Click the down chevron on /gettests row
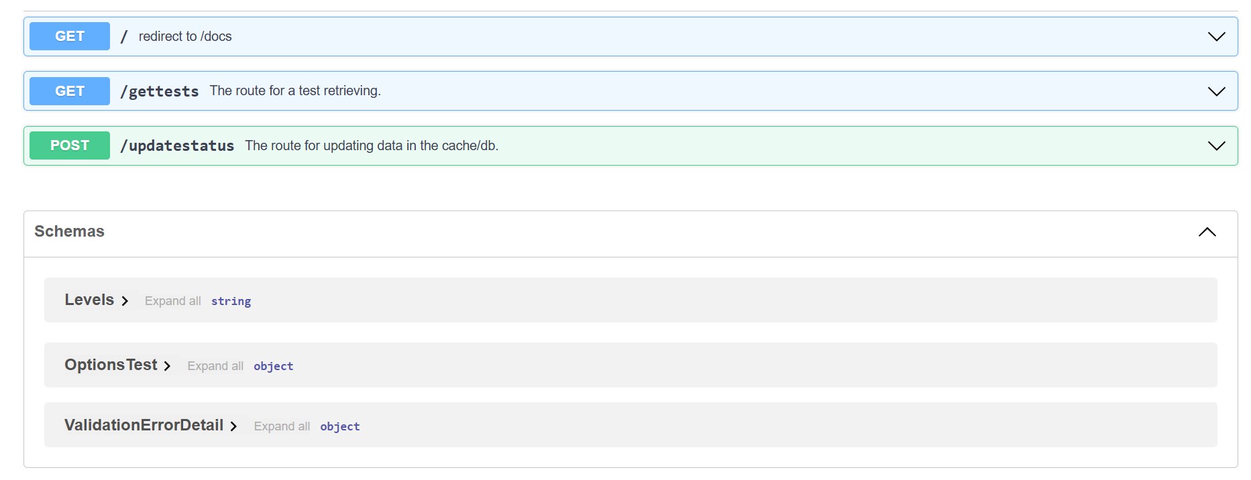Viewport: 1251px width, 480px height. [1216, 91]
